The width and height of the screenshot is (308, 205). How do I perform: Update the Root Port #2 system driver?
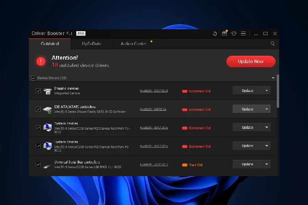point(248,146)
